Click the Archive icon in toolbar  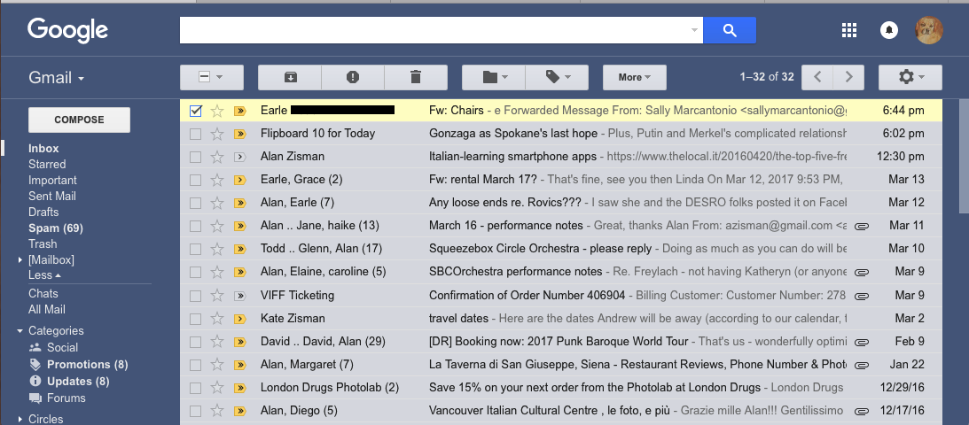[x=290, y=77]
